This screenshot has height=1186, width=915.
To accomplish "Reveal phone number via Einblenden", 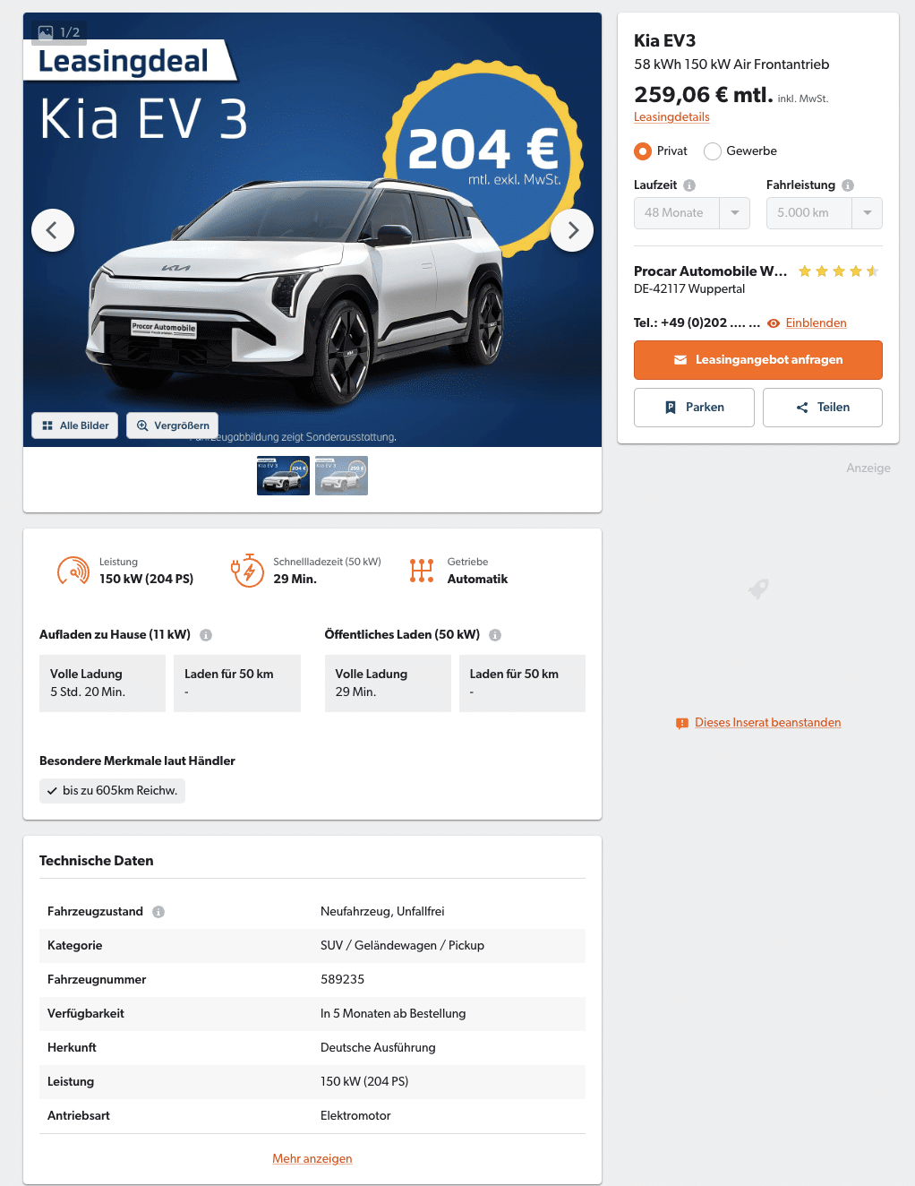I will tap(816, 323).
